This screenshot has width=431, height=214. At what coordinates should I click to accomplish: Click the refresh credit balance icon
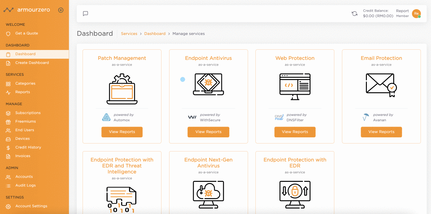[355, 13]
